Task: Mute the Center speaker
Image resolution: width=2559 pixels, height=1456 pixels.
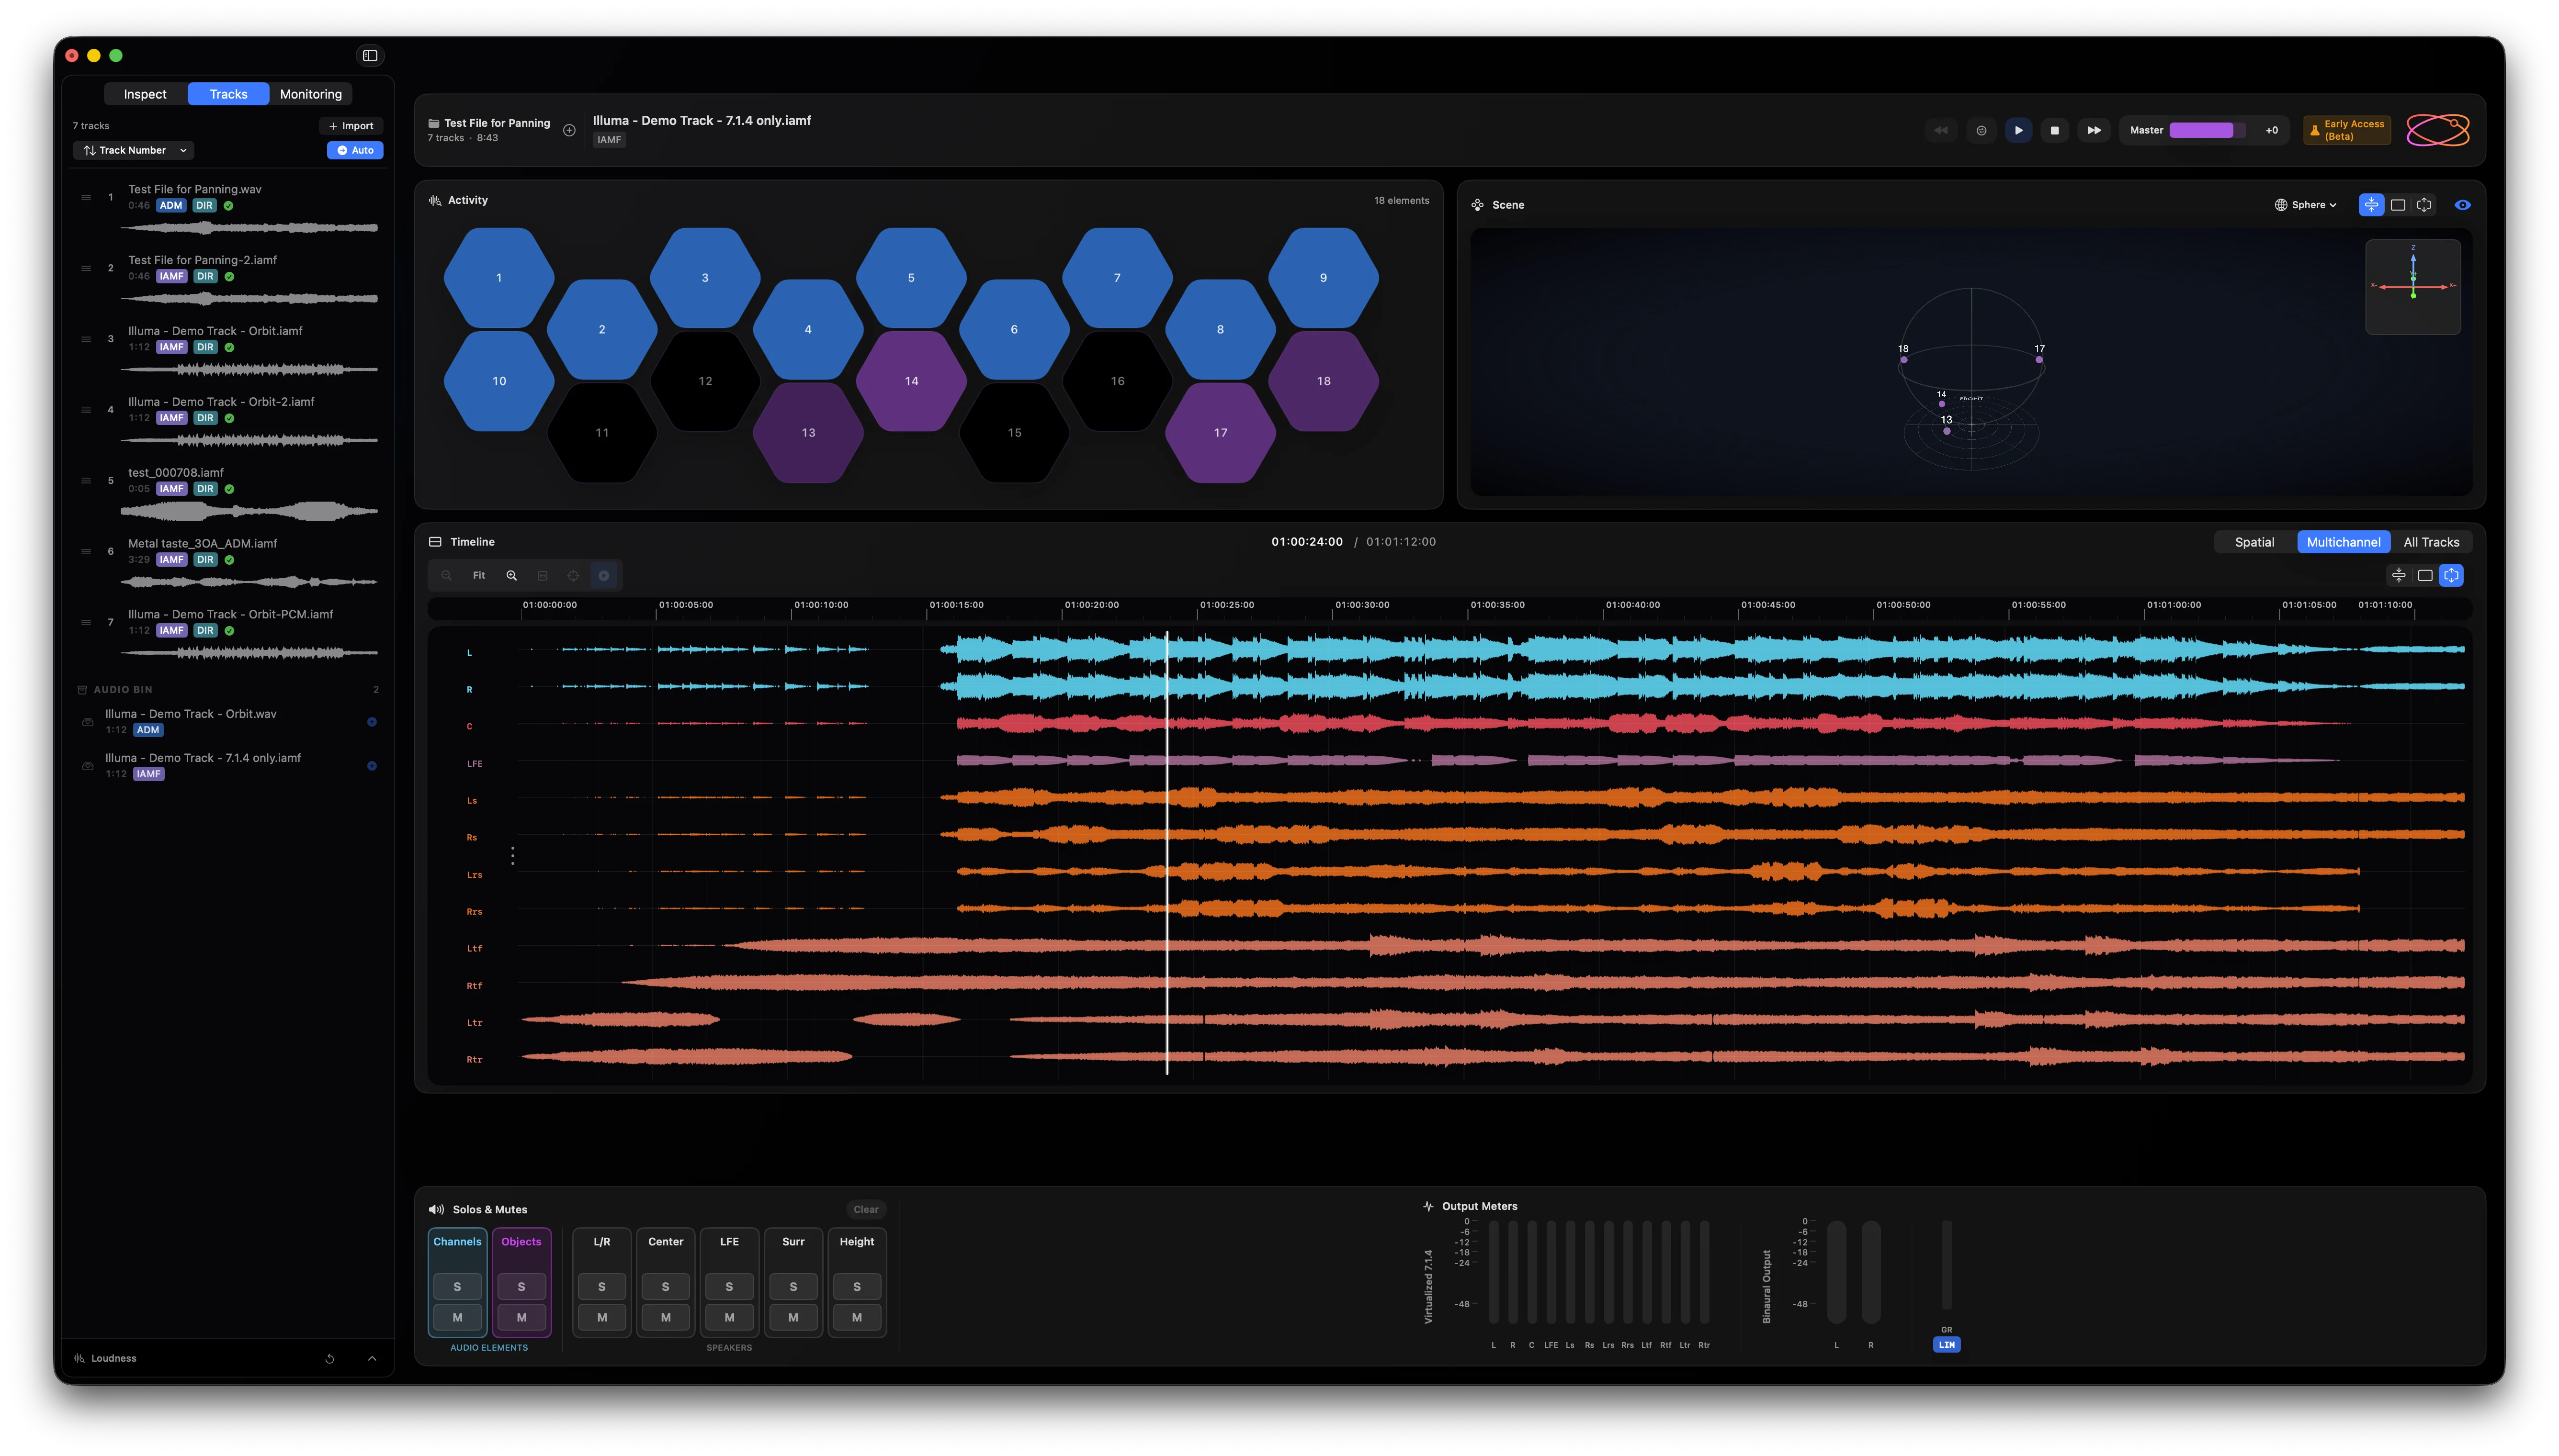Action: (x=665, y=1317)
